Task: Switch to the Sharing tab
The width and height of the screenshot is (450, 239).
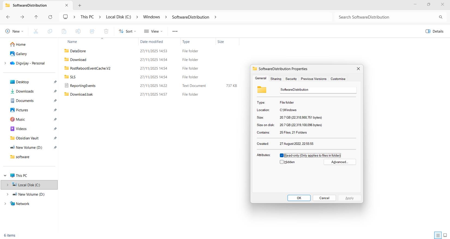Action: point(276,79)
